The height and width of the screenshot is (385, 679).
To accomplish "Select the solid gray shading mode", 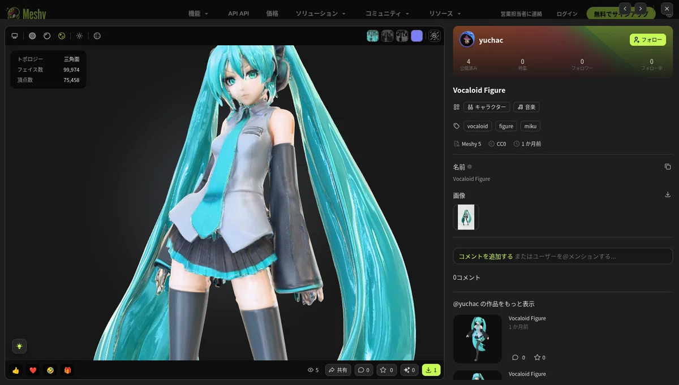I will coord(32,36).
